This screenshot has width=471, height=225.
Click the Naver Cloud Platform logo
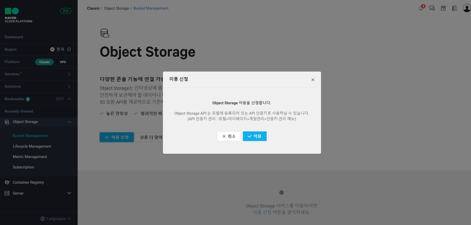coord(18,15)
